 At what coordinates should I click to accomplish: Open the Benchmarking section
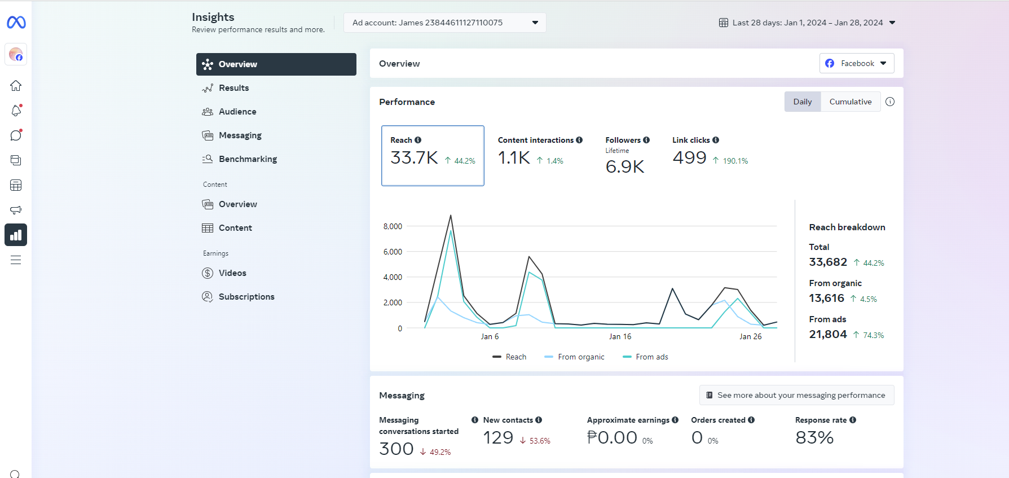248,159
